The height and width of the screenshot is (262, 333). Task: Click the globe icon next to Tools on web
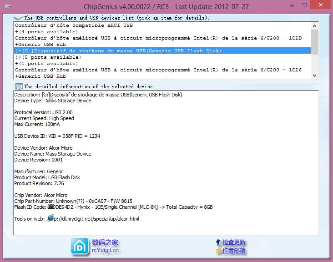50,218
